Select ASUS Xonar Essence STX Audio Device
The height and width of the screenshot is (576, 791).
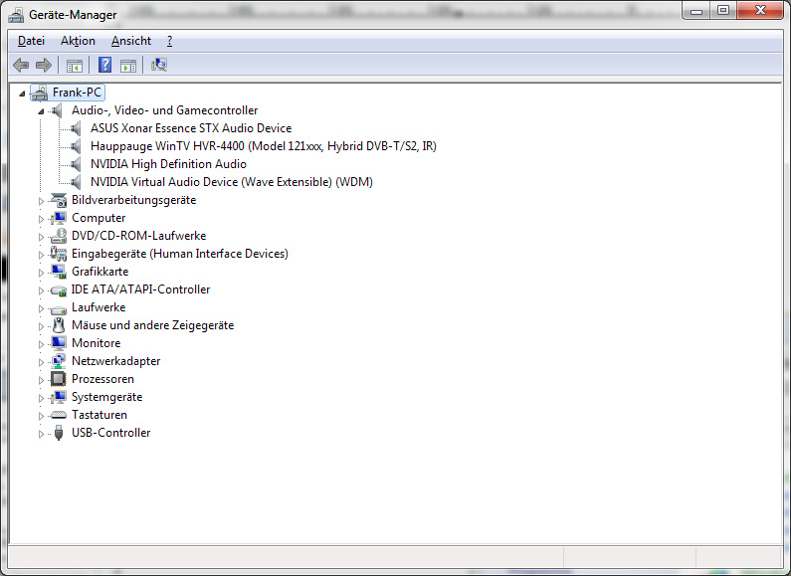[x=191, y=128]
